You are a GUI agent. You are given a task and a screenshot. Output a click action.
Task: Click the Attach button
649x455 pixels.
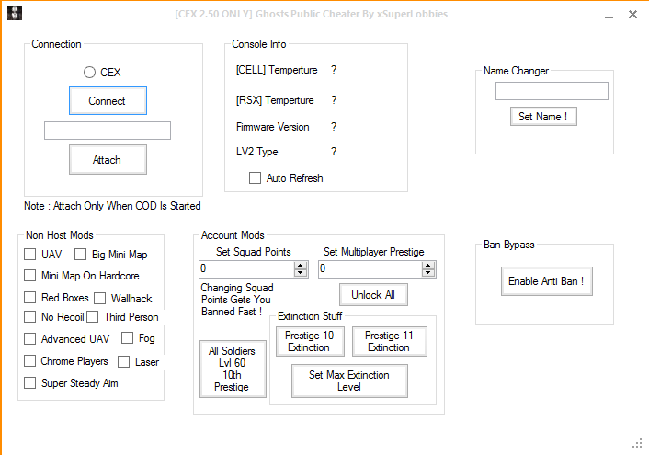[108, 159]
